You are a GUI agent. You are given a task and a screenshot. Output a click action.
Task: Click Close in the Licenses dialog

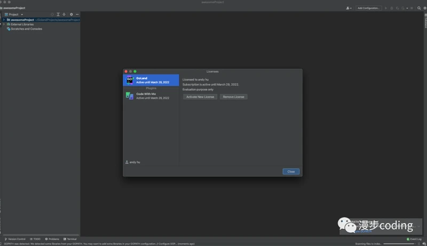pos(291,171)
